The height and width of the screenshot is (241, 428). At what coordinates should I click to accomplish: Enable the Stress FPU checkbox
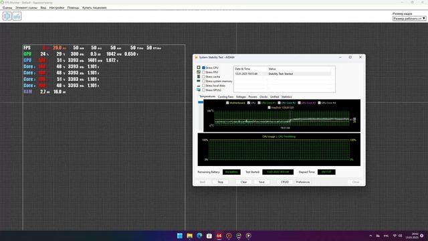pyautogui.click(x=203, y=72)
